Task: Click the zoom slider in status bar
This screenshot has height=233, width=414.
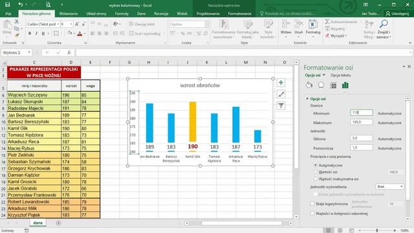Action: (x=377, y=230)
